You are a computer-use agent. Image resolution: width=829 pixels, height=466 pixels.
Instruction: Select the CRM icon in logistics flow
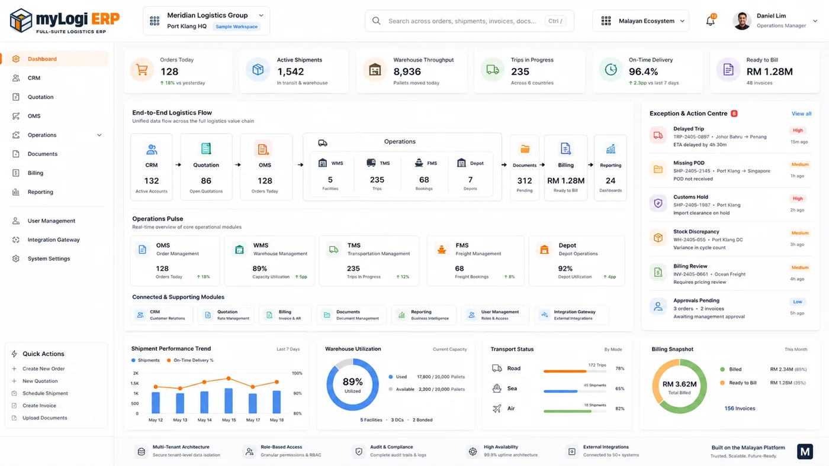coord(152,149)
